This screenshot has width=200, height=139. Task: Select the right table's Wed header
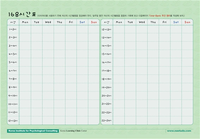coord(142,22)
